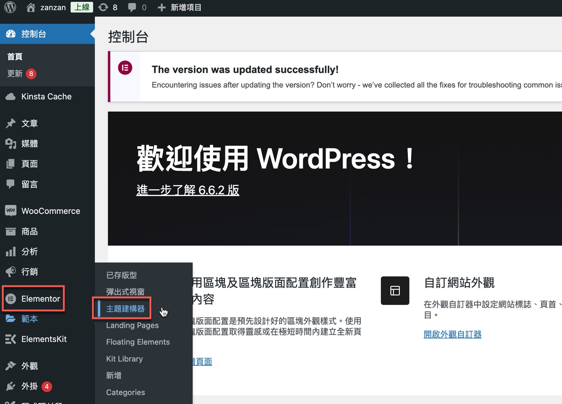Click the red update count badge 8

pyautogui.click(x=31, y=74)
